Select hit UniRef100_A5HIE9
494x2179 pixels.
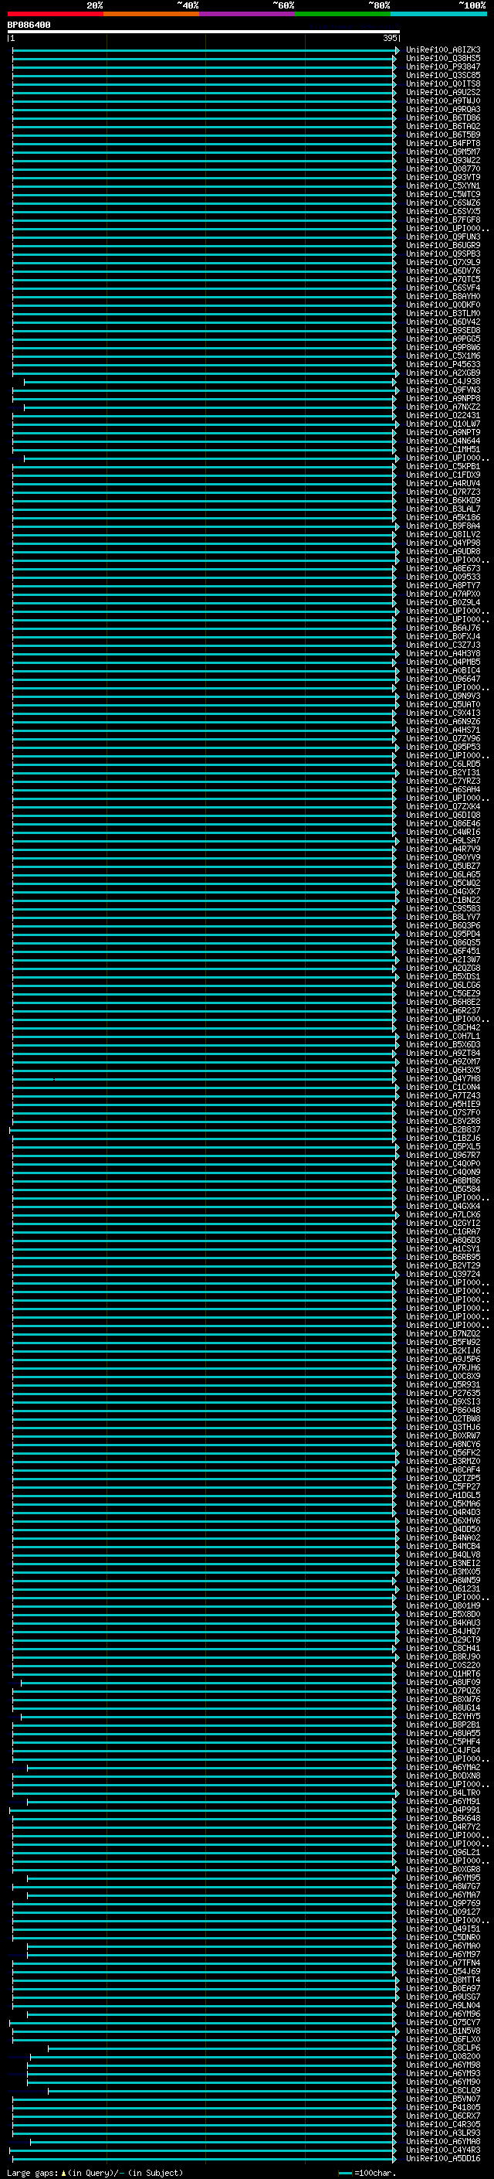coord(443,1105)
